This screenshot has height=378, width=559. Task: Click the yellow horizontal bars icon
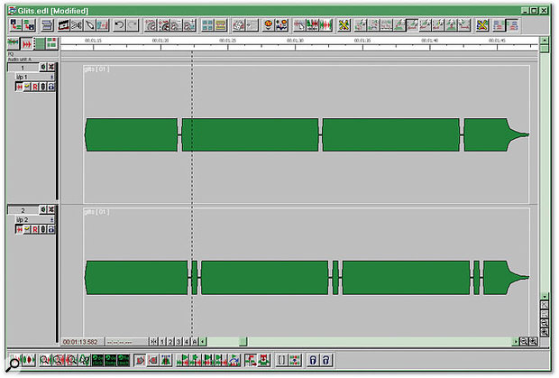click(221, 25)
